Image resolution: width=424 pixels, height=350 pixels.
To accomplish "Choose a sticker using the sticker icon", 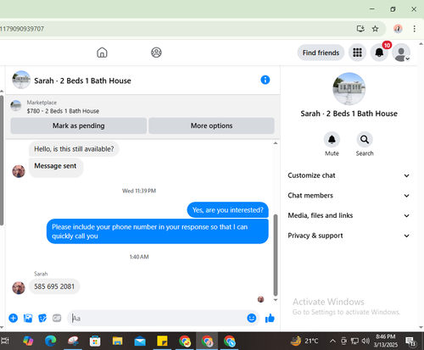I will coord(42,319).
